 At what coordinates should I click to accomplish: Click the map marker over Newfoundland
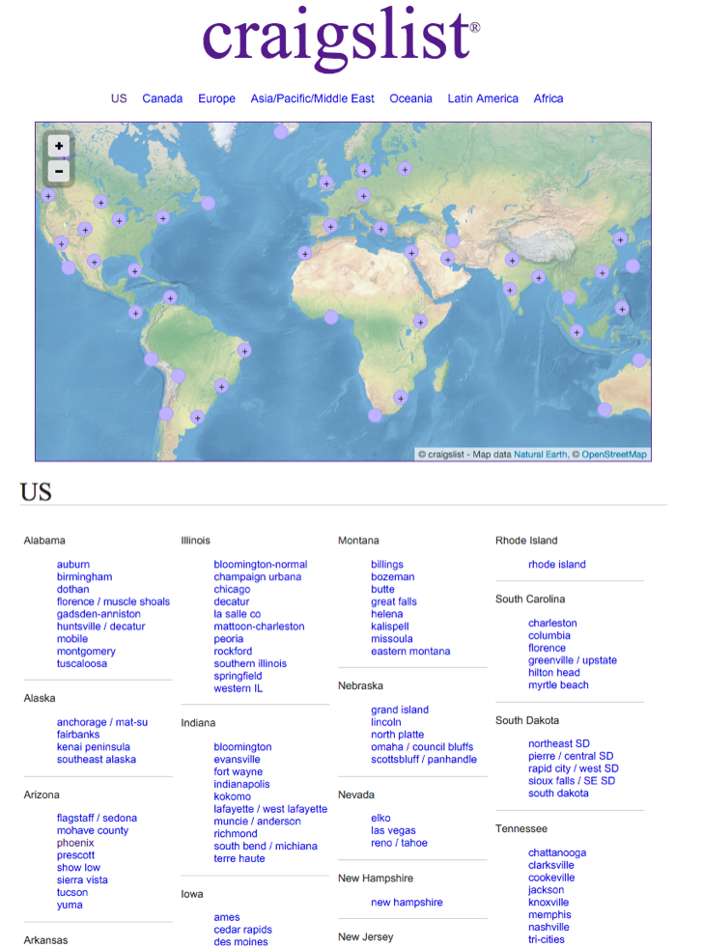[x=208, y=203]
